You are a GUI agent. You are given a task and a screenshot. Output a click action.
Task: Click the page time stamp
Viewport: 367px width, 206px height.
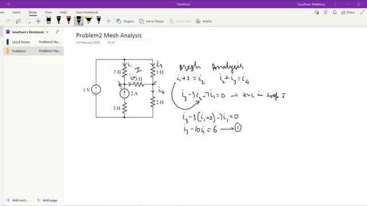111,42
